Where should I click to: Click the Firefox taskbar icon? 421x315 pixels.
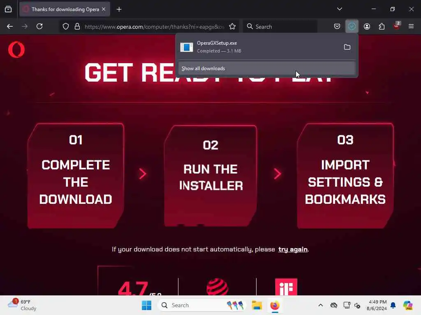point(275,305)
